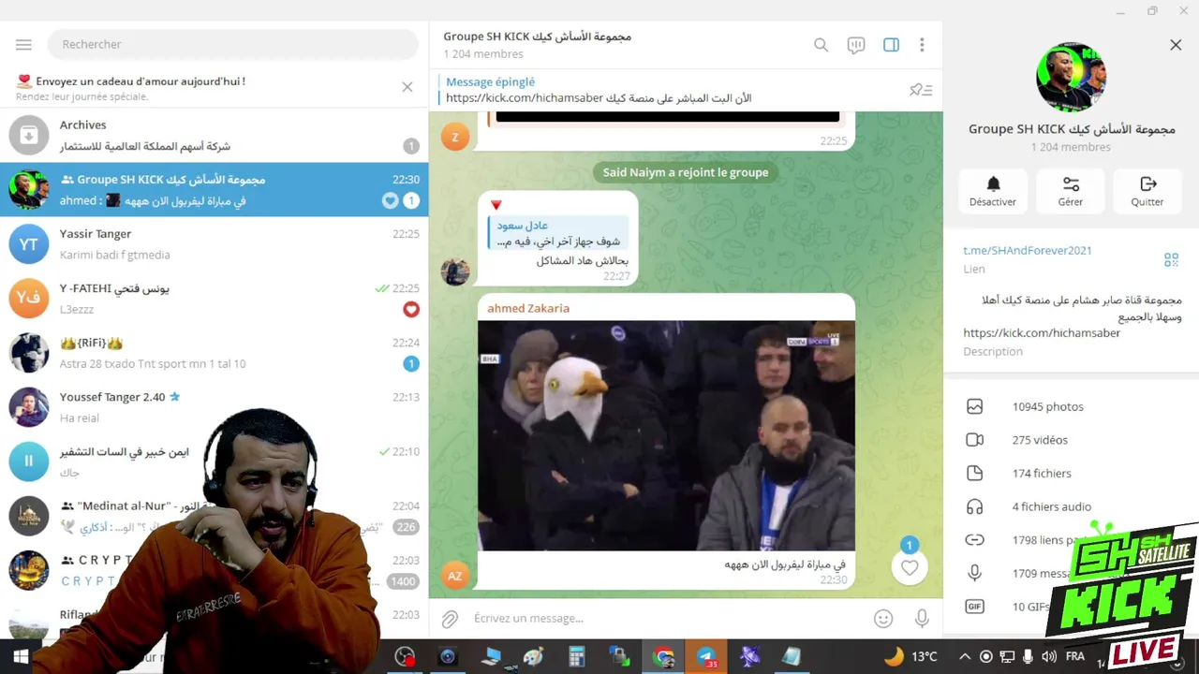Record a voice message with microphone
The height and width of the screenshot is (674, 1199).
(x=922, y=618)
